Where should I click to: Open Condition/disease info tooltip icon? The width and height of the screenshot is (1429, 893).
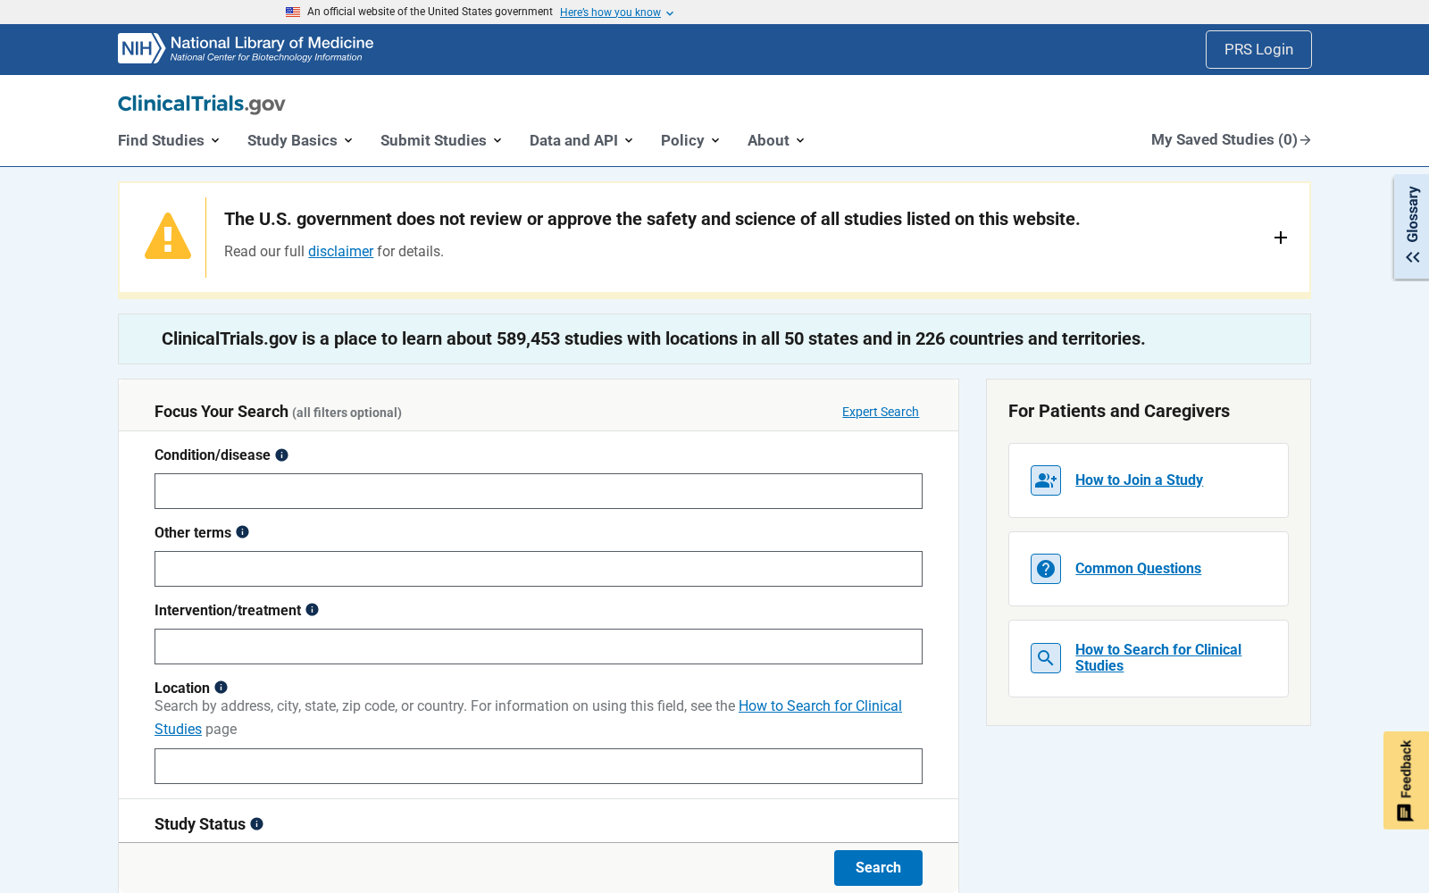[x=281, y=455]
